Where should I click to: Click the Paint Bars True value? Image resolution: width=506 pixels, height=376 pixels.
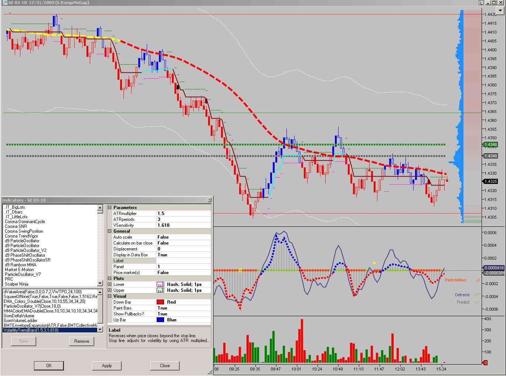(183, 308)
